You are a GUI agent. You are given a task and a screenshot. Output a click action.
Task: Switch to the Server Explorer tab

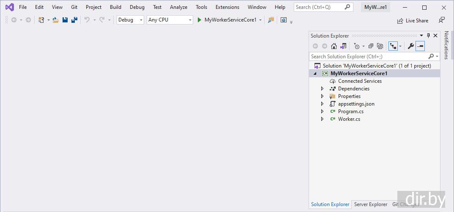pyautogui.click(x=370, y=204)
